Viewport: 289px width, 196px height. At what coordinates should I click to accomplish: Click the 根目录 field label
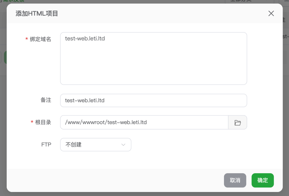43,123
